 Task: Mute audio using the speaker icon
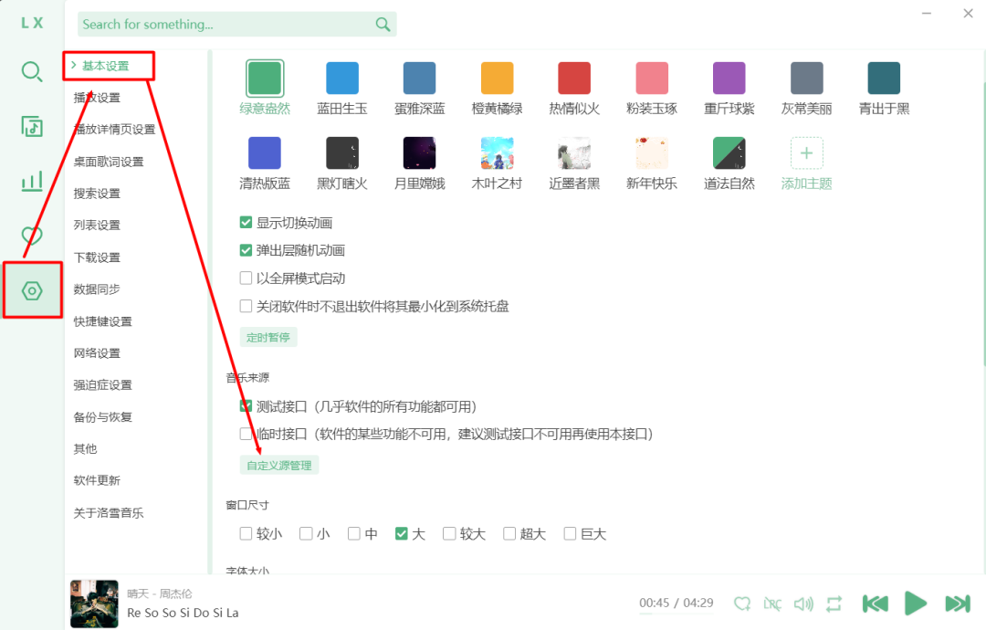(x=803, y=604)
